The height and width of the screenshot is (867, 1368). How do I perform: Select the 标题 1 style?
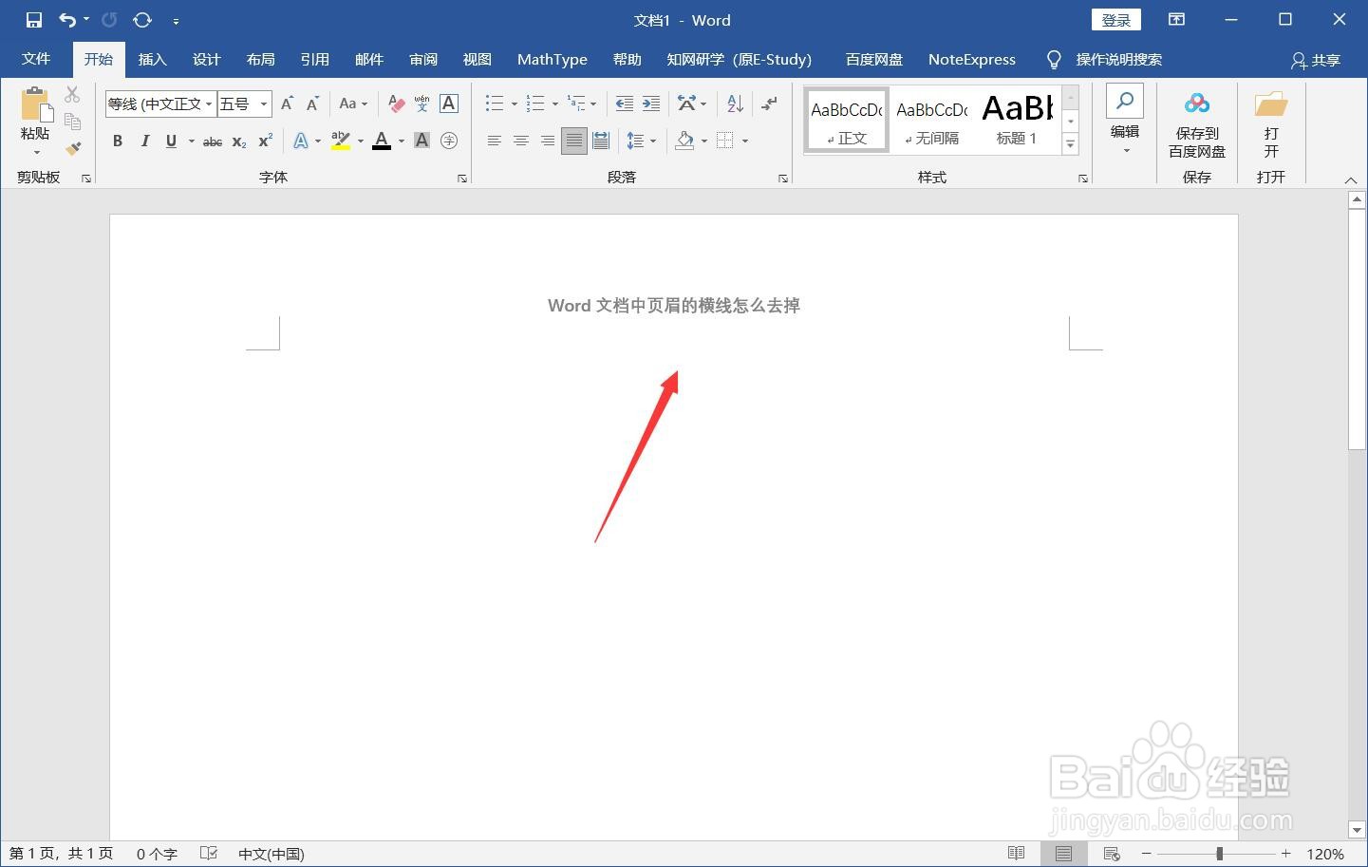tap(1016, 119)
